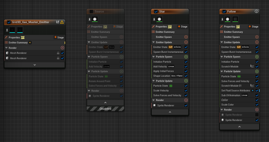
Task: Add renderer to Star Render section
Action: (x=186, y=100)
